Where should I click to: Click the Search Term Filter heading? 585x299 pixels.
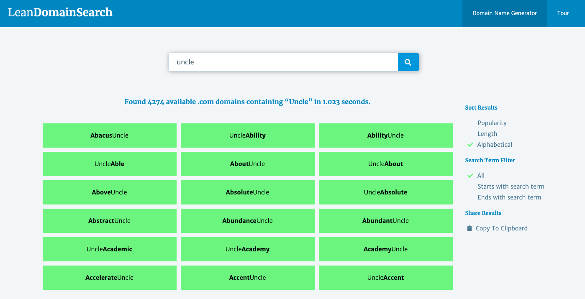[x=490, y=160]
